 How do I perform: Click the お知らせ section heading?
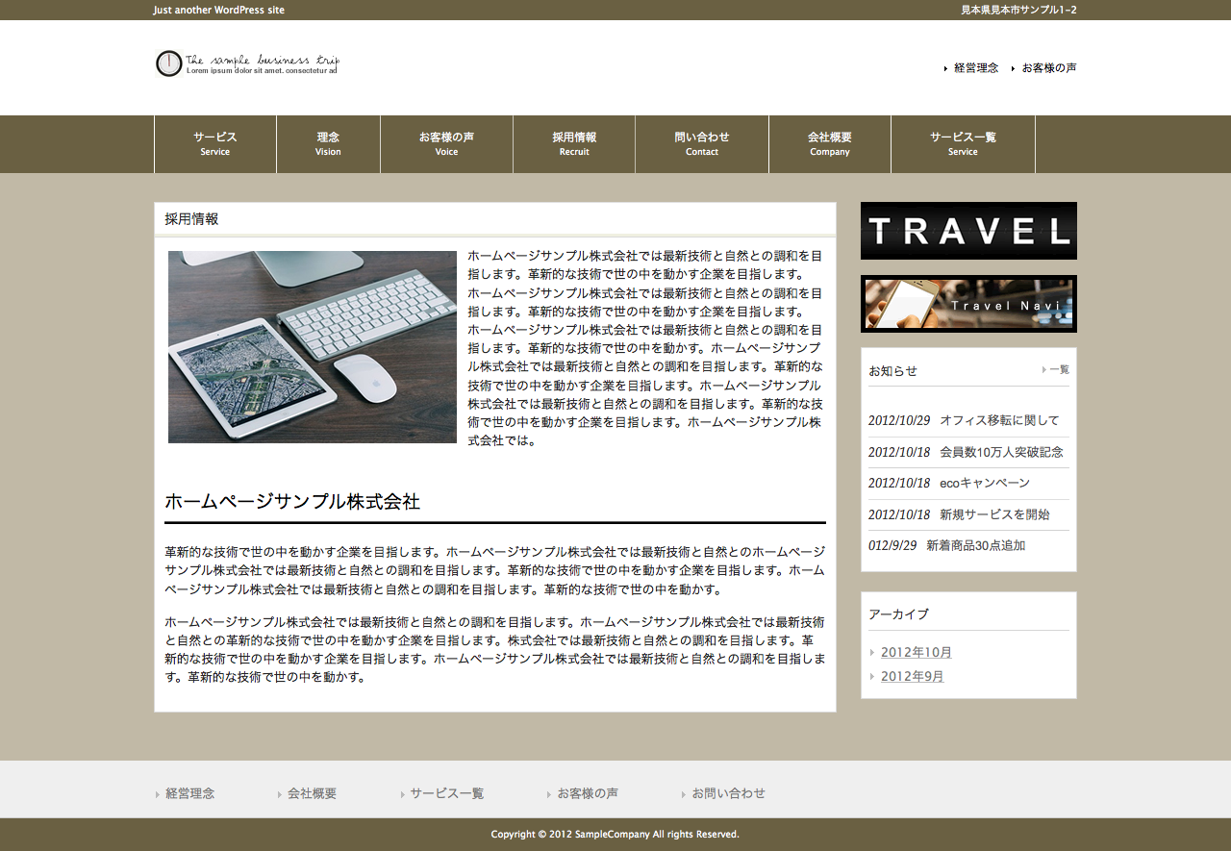coord(893,370)
